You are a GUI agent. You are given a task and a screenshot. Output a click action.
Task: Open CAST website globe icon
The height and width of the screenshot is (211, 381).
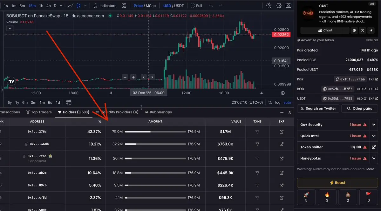coord(354,31)
